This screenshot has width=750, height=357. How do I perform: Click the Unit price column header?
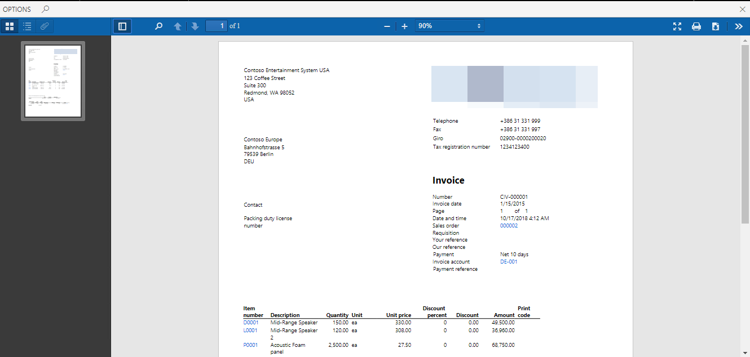click(399, 315)
